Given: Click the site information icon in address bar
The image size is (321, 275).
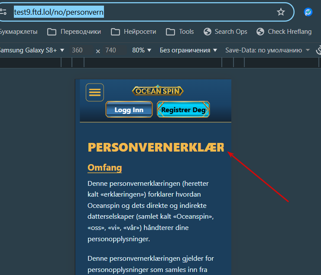Looking at the screenshot, I should click(3, 12).
